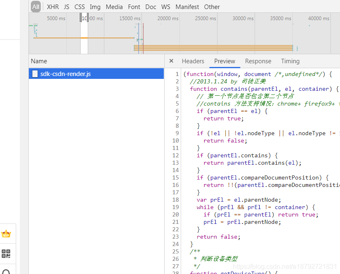The image size is (340, 274).
Task: Click the VIP crown icon
Action: click(x=6, y=234)
